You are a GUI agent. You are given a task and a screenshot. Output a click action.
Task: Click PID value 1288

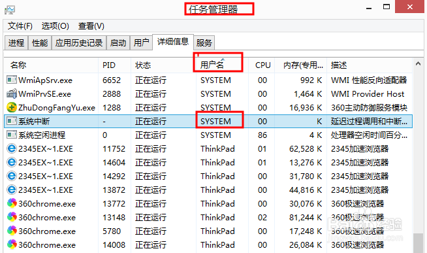[112, 108]
